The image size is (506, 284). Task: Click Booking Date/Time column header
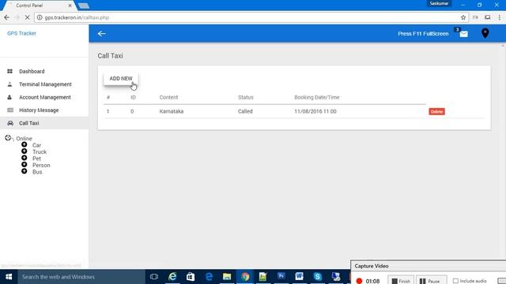click(316, 97)
